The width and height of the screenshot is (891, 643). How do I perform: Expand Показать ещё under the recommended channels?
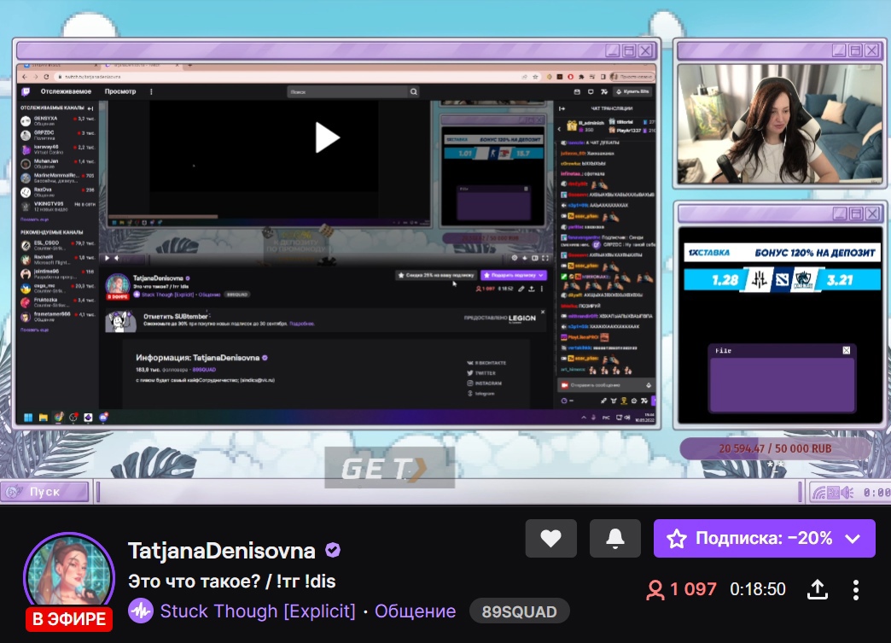(35, 329)
